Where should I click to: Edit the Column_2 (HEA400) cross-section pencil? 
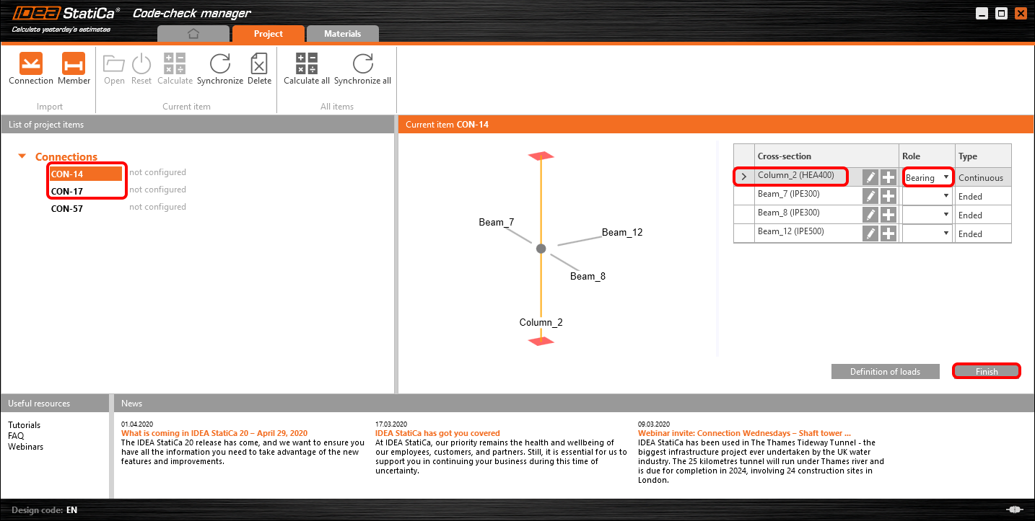pos(870,177)
